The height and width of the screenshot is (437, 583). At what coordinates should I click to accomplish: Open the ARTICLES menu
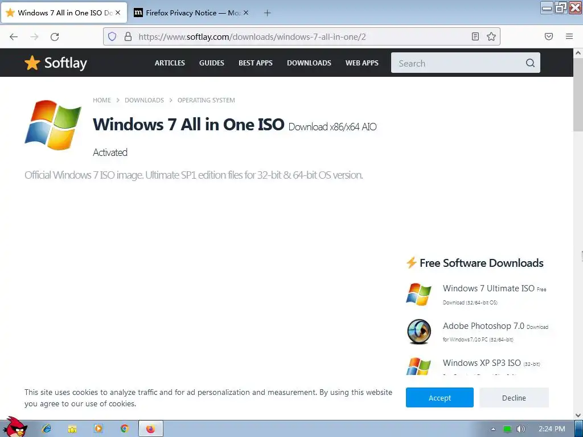point(170,63)
